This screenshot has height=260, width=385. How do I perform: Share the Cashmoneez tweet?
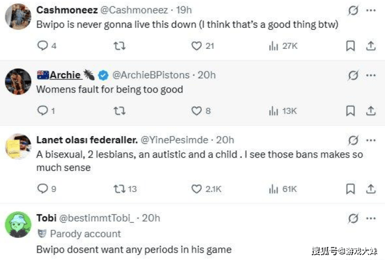(371, 46)
